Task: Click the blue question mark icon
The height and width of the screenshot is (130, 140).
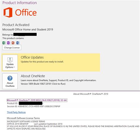Action: 10,78
